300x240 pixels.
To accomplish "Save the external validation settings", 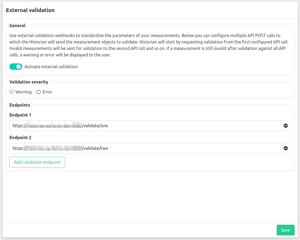I will point(286,230).
